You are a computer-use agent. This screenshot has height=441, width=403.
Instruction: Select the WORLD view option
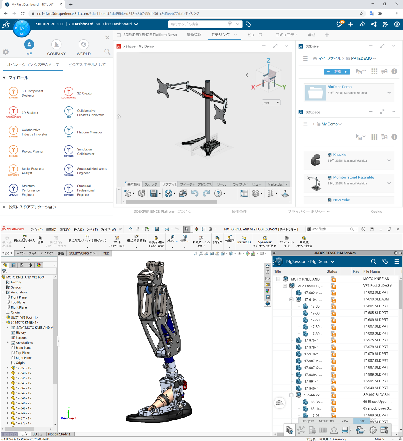83,47
